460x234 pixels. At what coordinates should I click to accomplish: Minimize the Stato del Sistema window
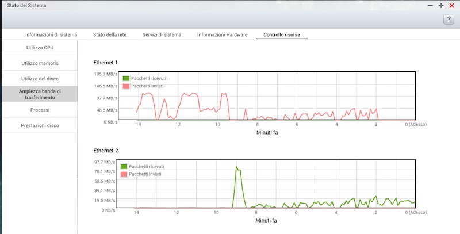[x=431, y=5]
